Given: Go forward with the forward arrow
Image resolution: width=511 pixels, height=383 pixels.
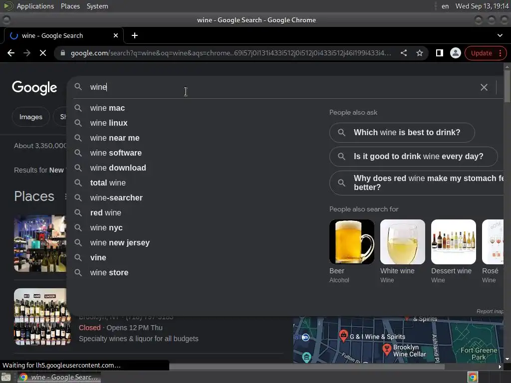Looking at the screenshot, I should (27, 53).
